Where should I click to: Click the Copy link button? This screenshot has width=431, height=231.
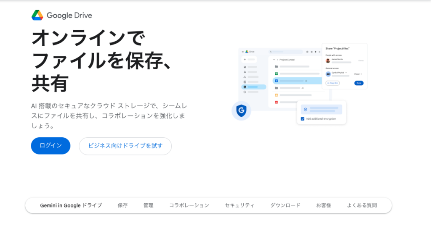point(333,83)
